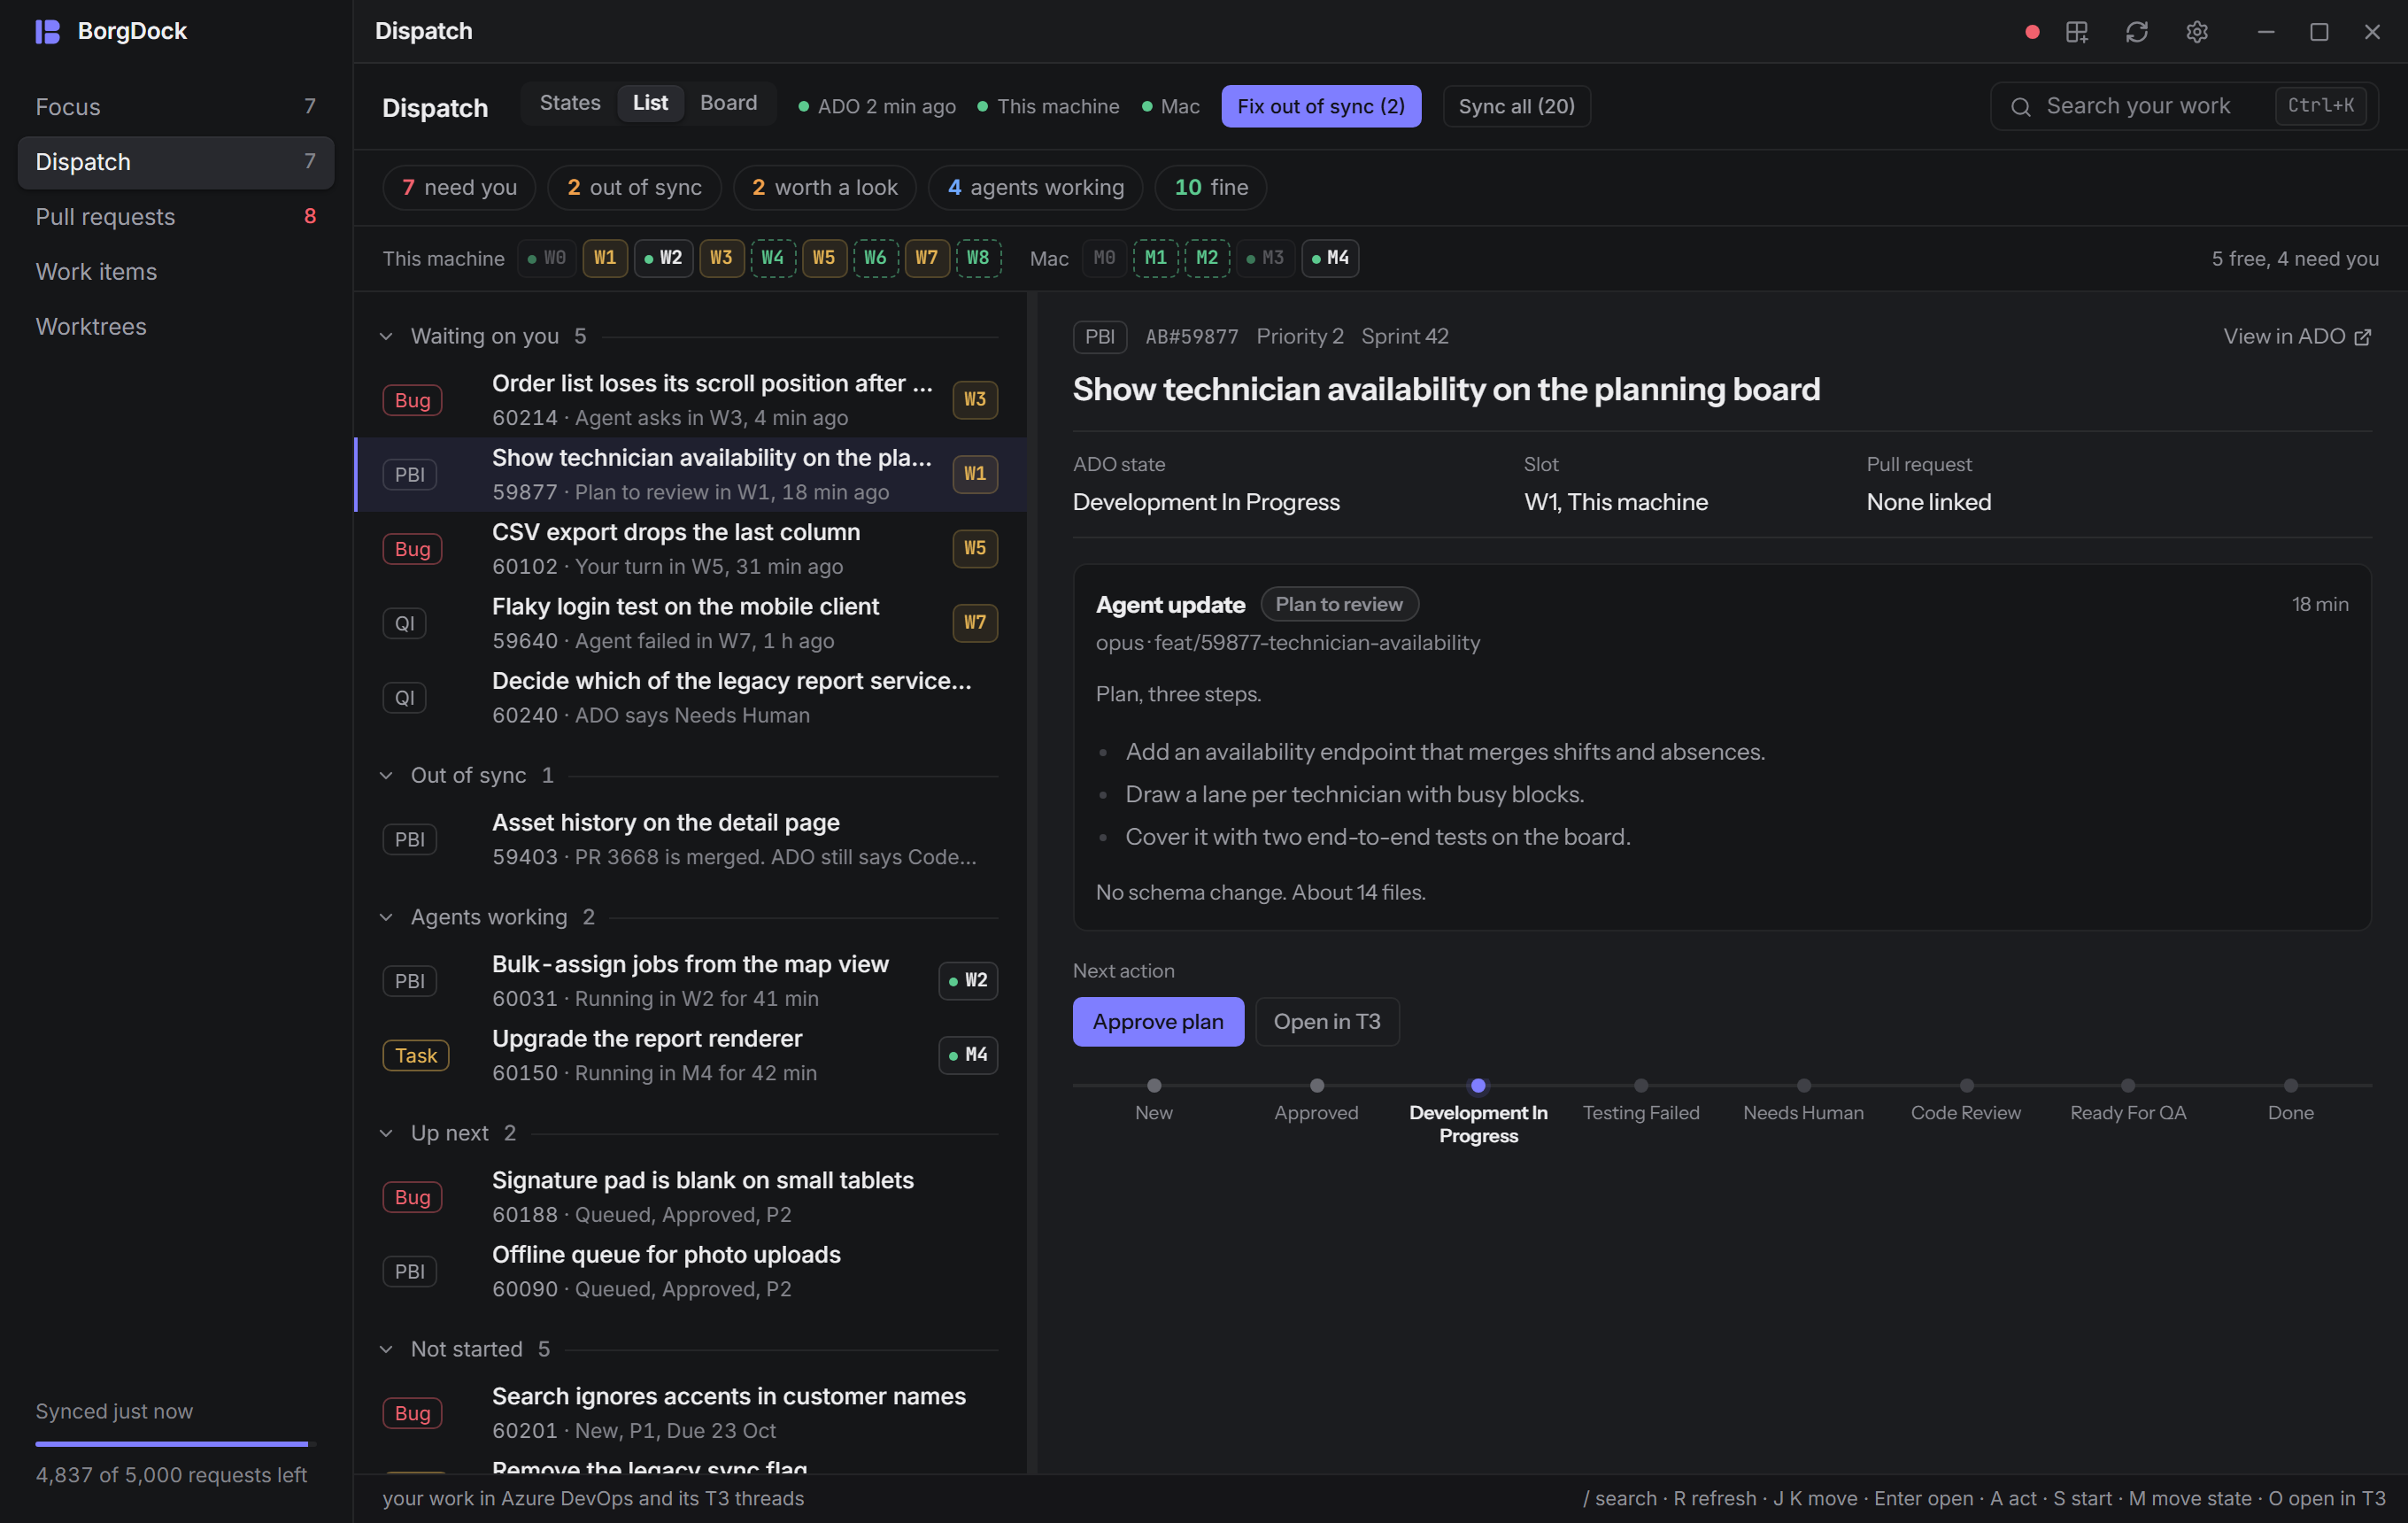2408x1523 pixels.
Task: Toggle the '10 fine' filter chip
Action: point(1210,188)
